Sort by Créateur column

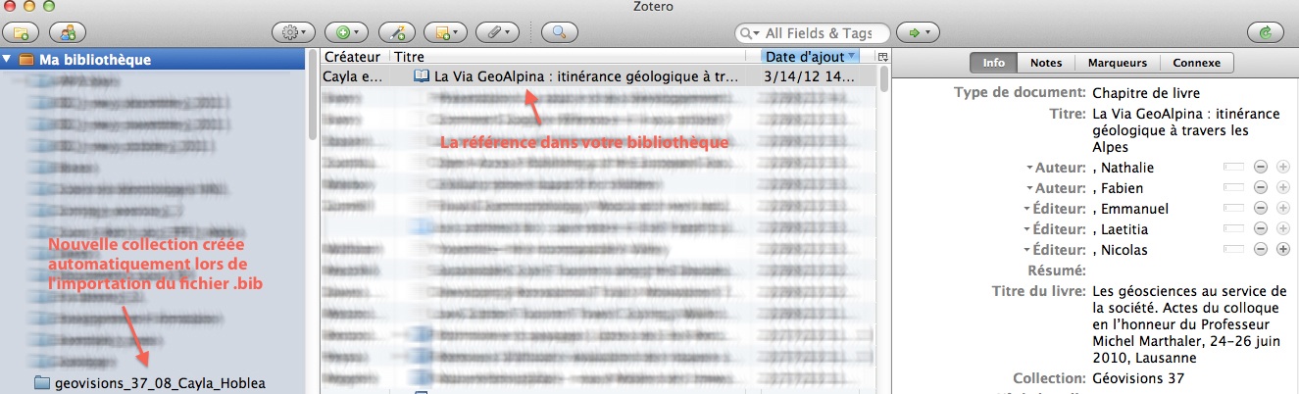pyautogui.click(x=353, y=57)
